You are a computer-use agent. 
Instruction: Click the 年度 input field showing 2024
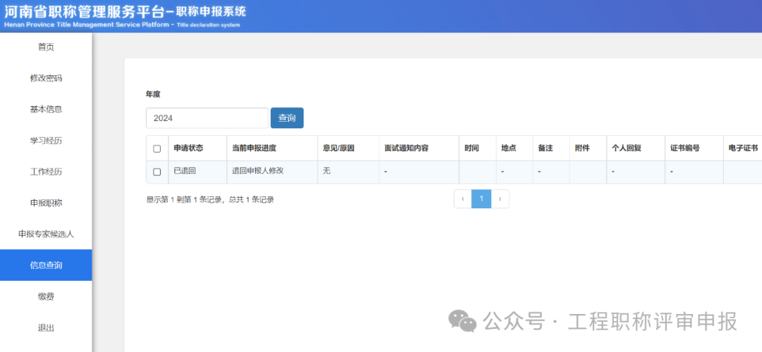[207, 118]
